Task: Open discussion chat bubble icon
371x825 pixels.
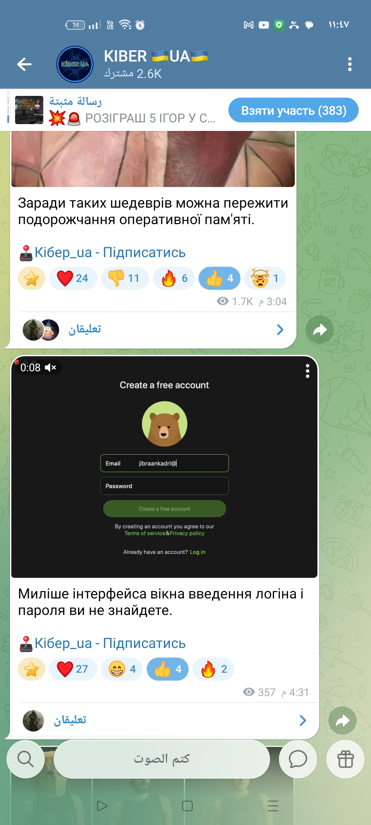Action: [x=298, y=759]
